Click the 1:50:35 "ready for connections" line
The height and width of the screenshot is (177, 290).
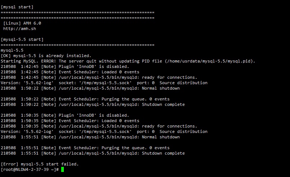tap(99, 126)
